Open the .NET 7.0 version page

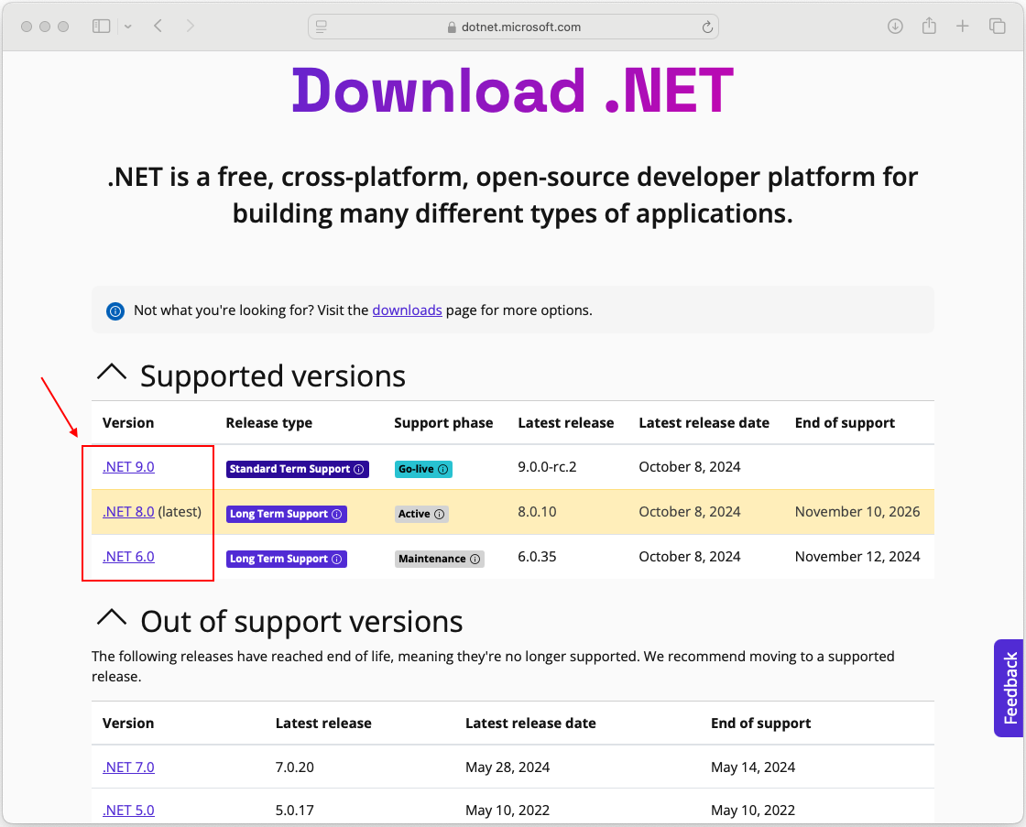(128, 767)
